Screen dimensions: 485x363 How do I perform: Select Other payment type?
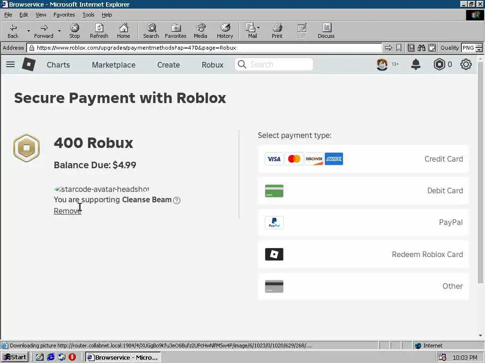click(363, 286)
